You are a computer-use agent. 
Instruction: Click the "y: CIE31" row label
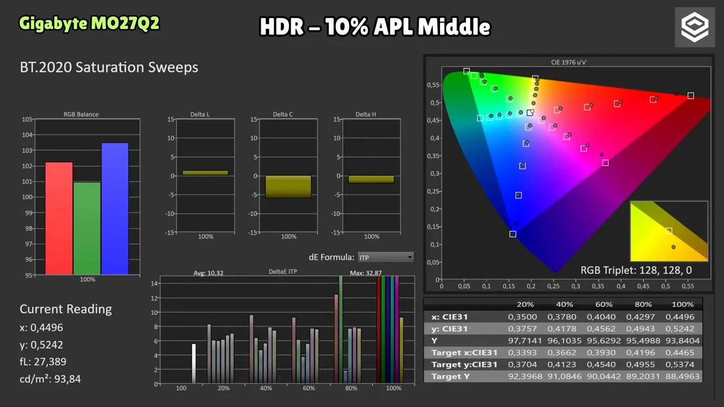point(450,328)
